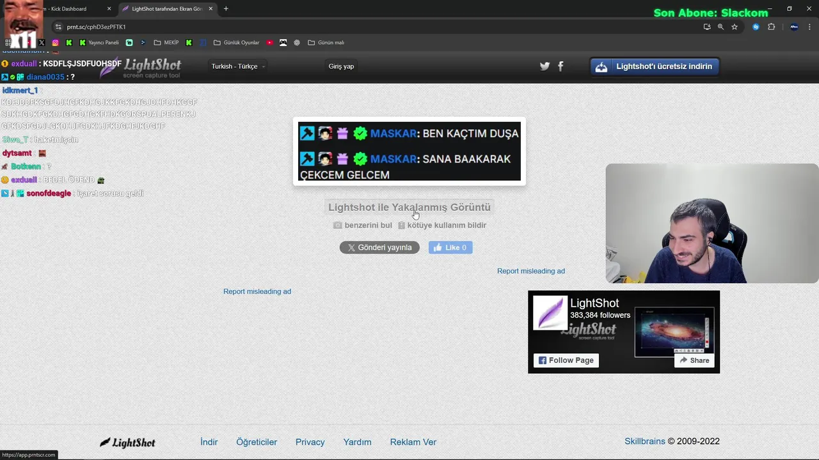Open the Chrome profile avatar
The image size is (819, 460).
click(794, 27)
